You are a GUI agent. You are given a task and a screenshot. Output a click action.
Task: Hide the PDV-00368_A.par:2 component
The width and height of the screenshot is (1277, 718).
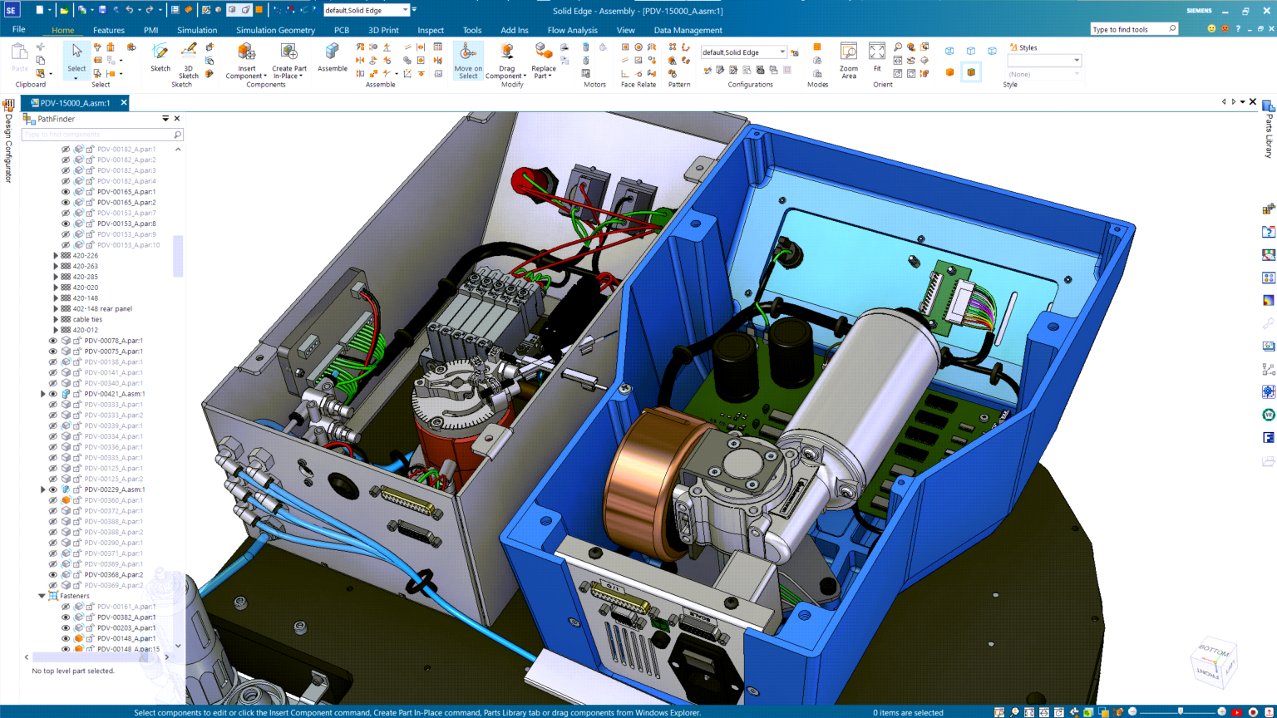click(54, 574)
